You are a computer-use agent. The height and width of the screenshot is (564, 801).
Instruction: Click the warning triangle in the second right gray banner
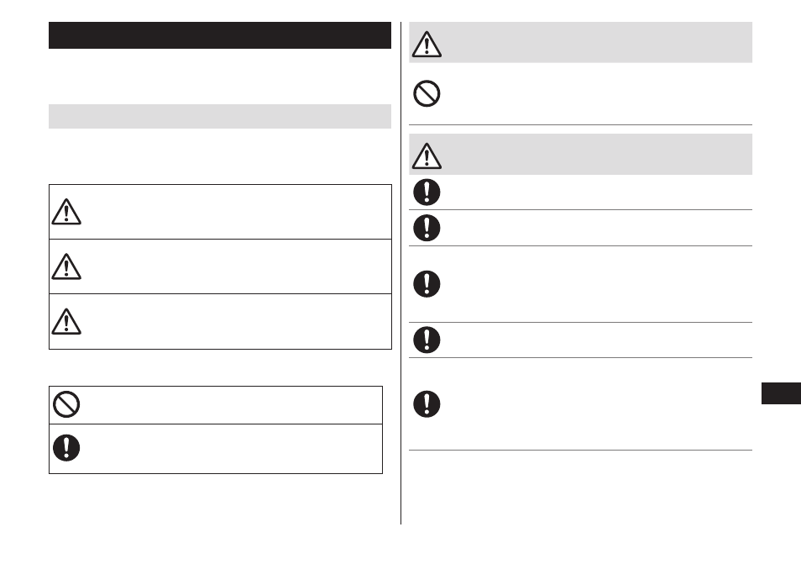point(427,155)
